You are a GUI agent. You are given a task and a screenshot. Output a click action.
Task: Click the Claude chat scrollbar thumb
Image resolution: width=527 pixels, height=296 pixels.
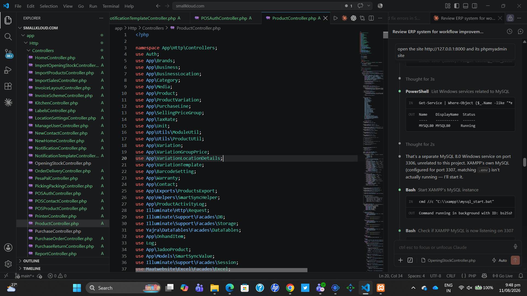(x=525, y=162)
